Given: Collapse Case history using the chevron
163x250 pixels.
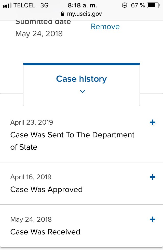Looking at the screenshot, I should [83, 91].
